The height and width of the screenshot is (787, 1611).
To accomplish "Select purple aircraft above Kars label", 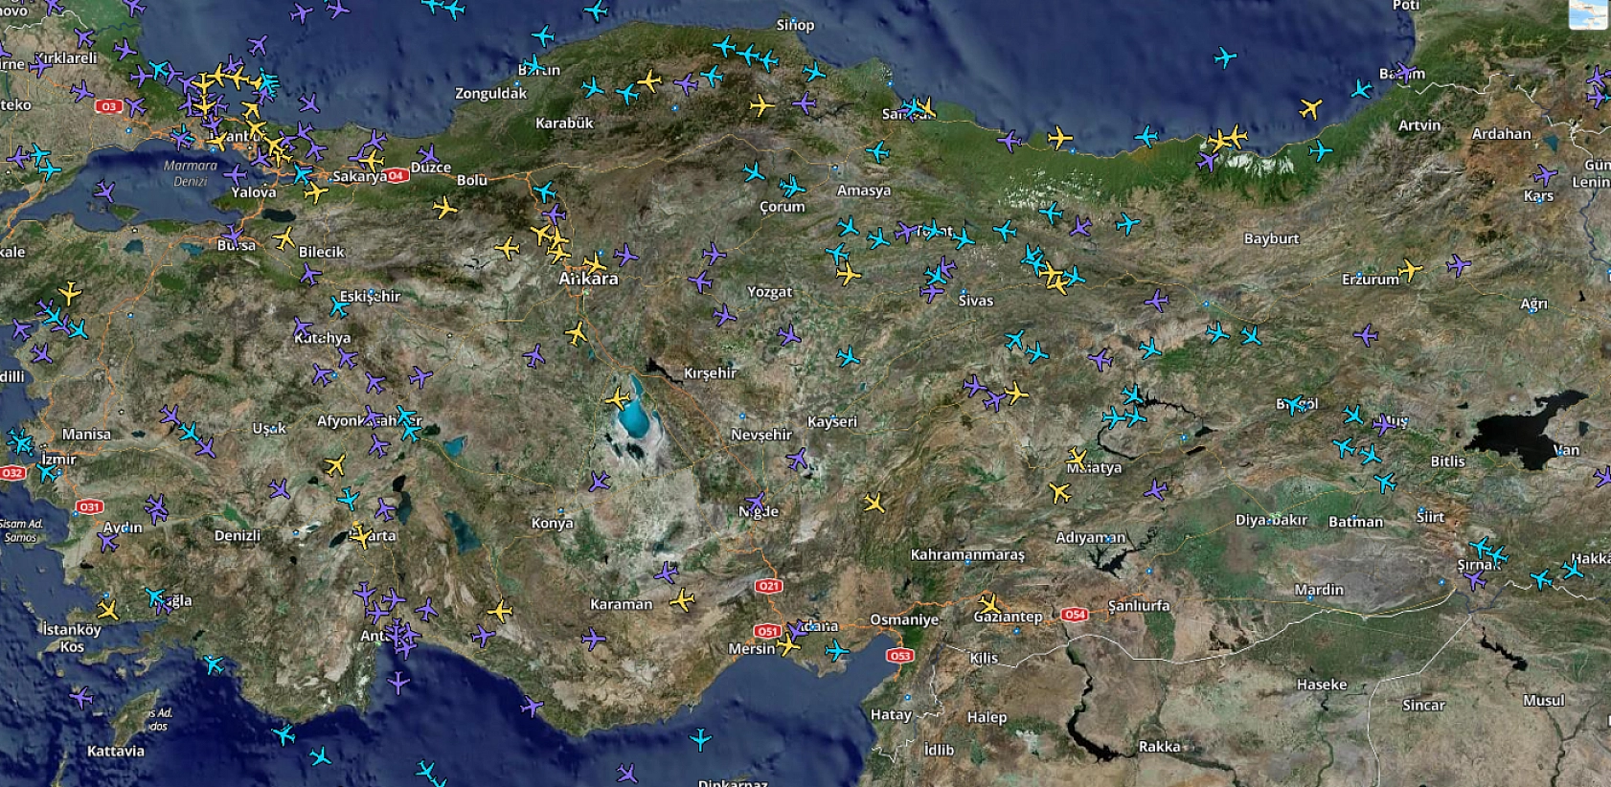I will [x=1545, y=175].
